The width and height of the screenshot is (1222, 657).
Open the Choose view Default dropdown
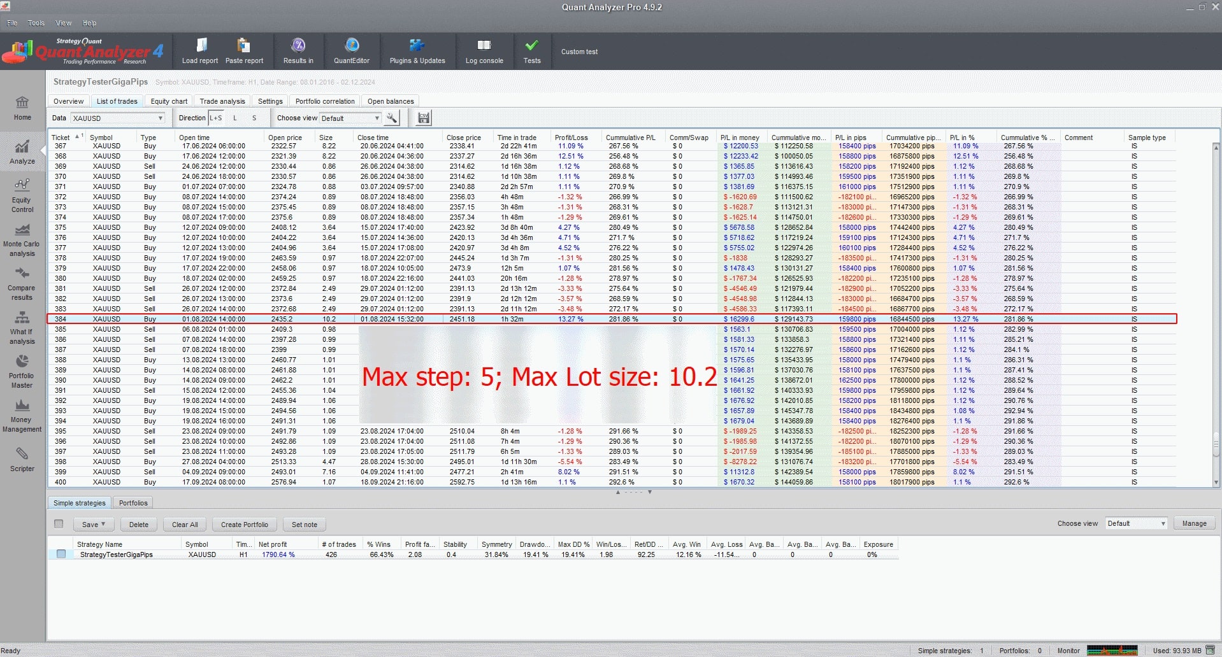point(350,118)
